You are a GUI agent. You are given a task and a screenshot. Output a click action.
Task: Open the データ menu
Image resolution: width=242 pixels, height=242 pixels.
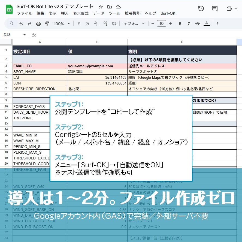tap(98, 13)
